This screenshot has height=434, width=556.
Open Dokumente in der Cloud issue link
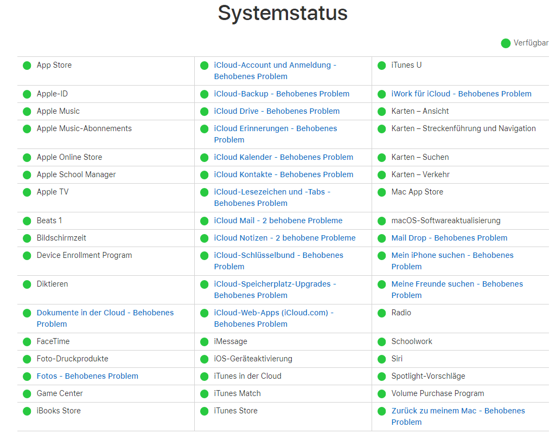click(105, 318)
